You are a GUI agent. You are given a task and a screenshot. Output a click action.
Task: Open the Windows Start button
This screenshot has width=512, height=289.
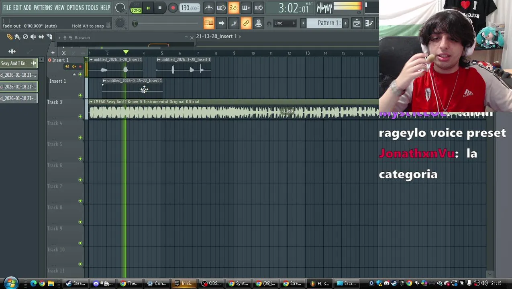[11, 283]
